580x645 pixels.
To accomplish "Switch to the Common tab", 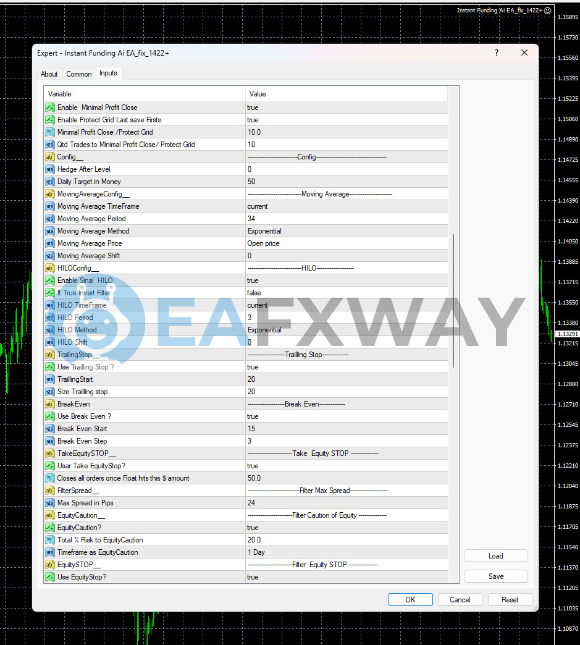I will coord(79,74).
